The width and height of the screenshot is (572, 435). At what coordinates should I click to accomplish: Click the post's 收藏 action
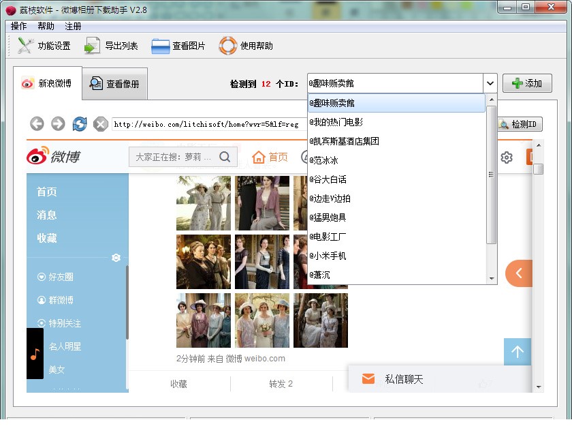point(178,384)
